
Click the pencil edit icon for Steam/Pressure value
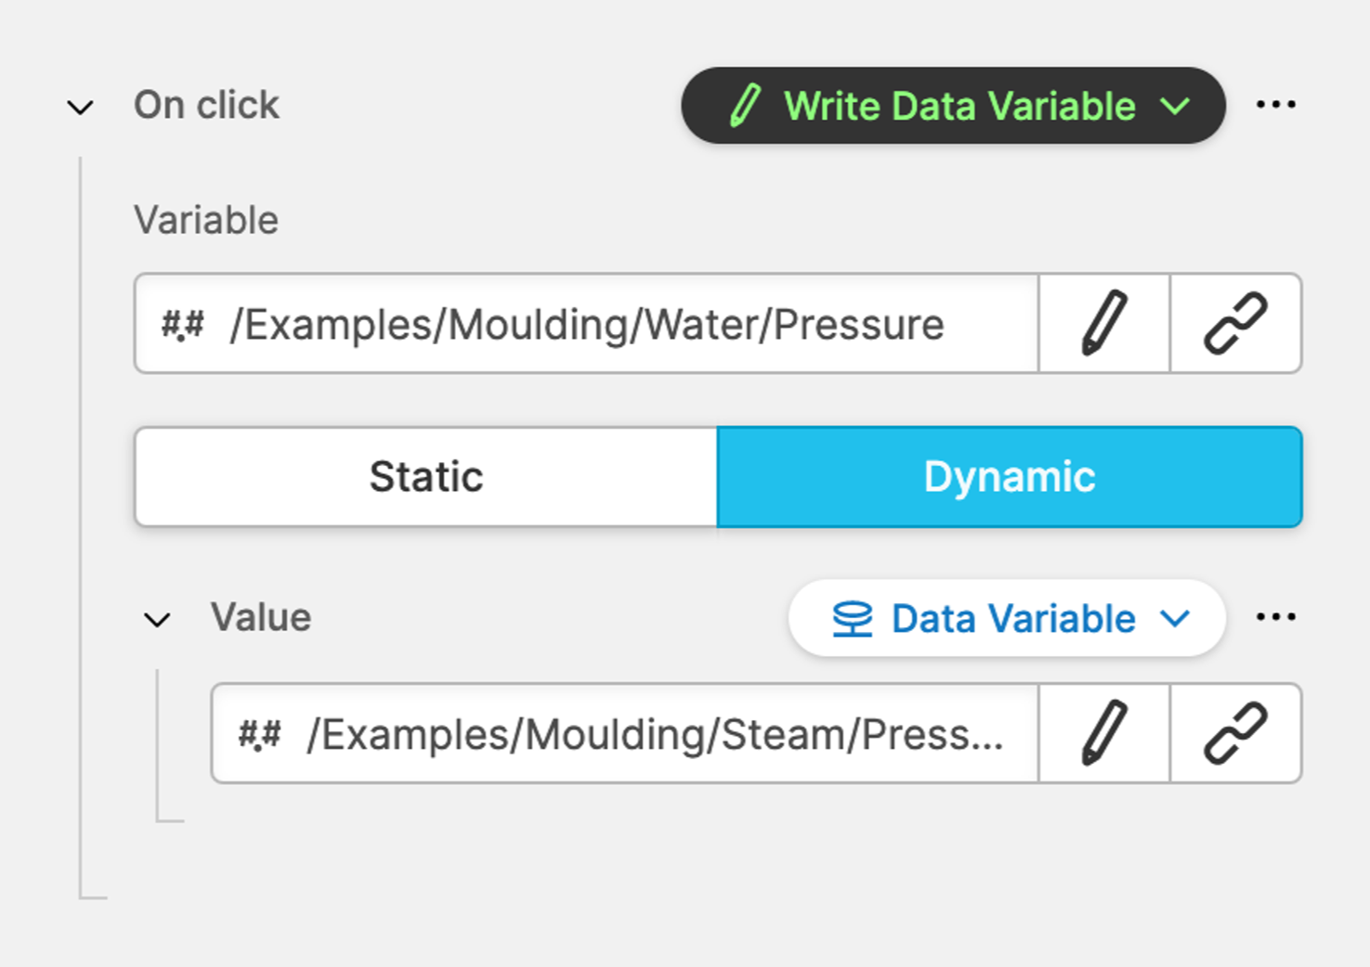click(1104, 734)
